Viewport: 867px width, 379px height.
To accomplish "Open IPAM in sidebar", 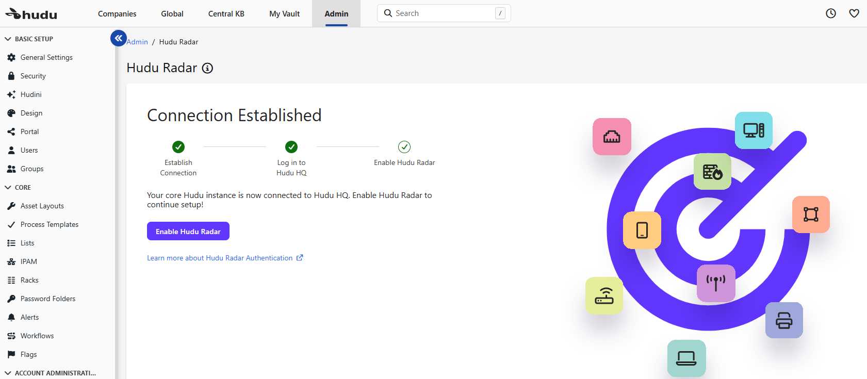I will point(29,261).
